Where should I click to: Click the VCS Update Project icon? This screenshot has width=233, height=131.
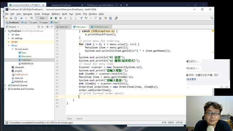click(x=81, y=18)
